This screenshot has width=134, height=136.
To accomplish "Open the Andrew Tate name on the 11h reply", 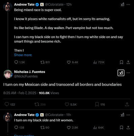I will [24, 115].
